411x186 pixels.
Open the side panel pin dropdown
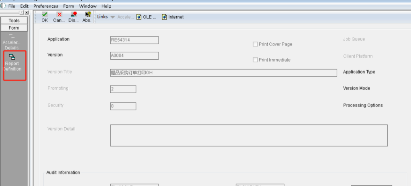tap(22, 12)
